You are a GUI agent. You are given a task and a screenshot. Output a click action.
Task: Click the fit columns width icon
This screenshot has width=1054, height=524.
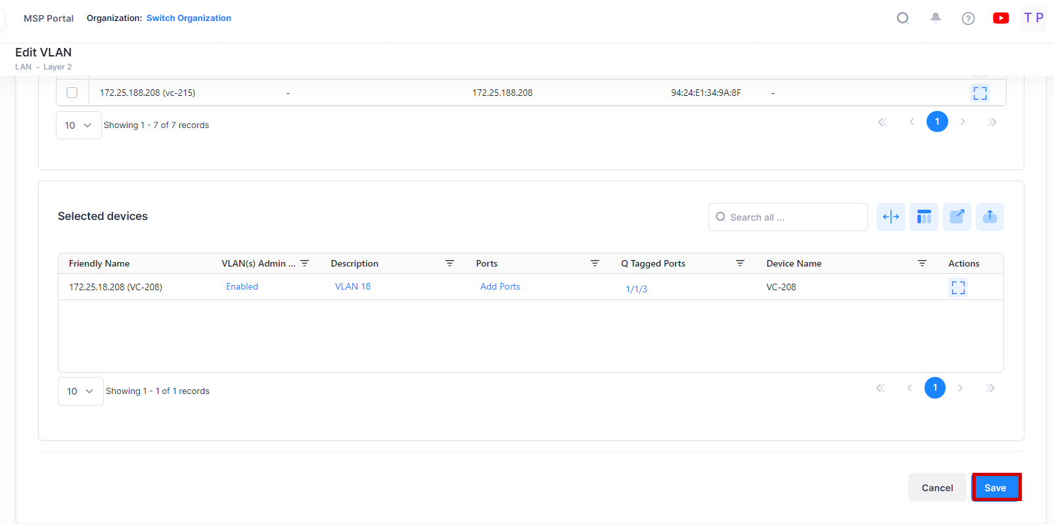pyautogui.click(x=890, y=217)
